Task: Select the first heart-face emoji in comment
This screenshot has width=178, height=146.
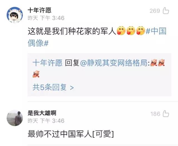Action: (121, 31)
